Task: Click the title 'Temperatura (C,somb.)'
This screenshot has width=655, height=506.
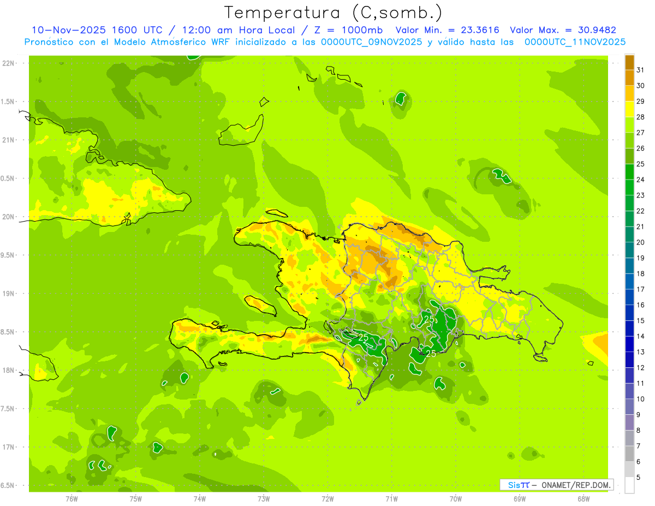Action: point(334,13)
